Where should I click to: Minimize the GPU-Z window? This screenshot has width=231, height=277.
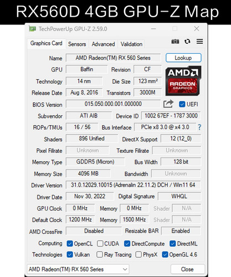tap(153, 29)
